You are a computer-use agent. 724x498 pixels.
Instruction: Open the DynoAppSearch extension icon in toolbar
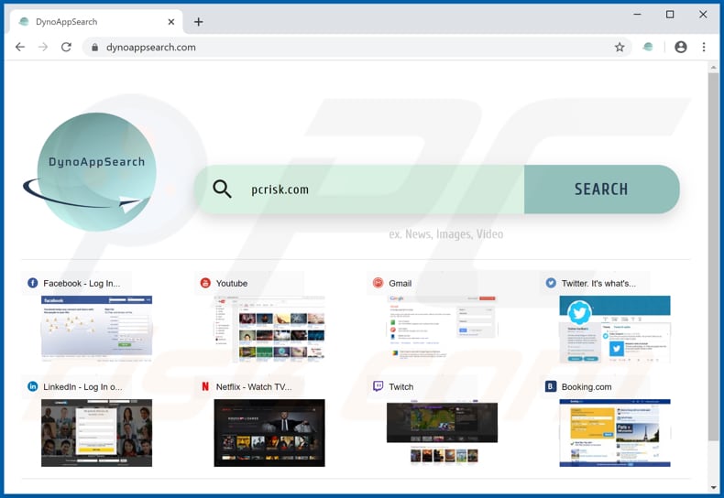point(648,47)
